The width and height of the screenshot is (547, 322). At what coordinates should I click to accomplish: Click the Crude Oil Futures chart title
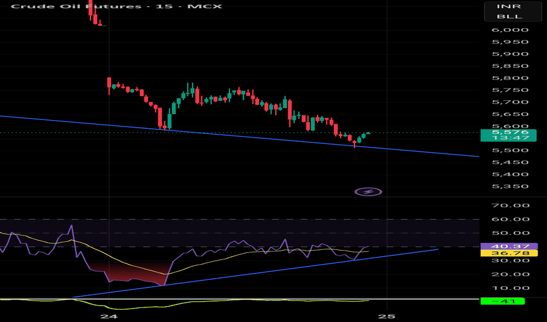point(116,6)
